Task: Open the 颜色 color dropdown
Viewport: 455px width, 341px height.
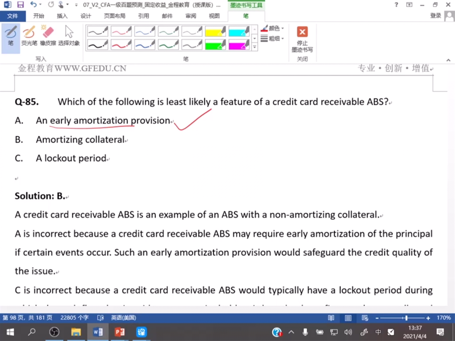Action: [273, 28]
